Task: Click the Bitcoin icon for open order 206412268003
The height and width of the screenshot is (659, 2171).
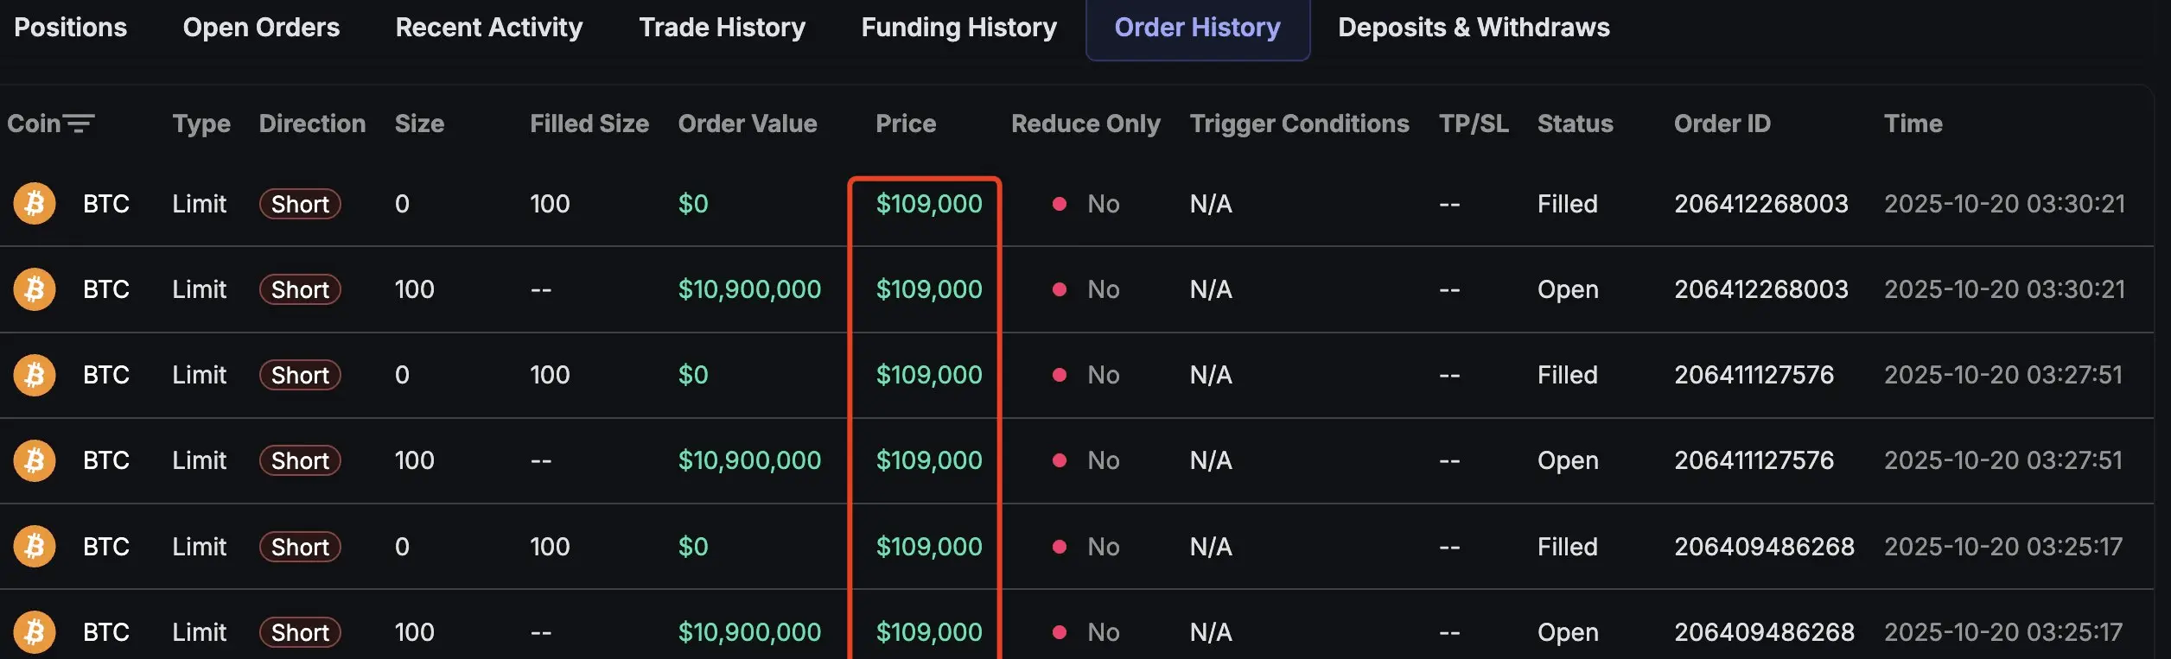Action: [35, 289]
